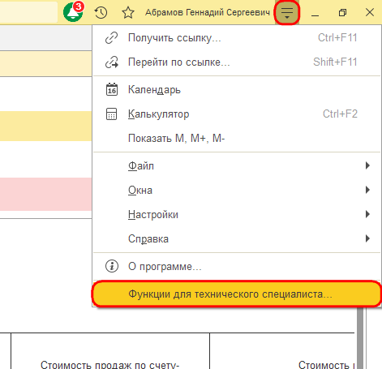Viewport: 382px width, 369px height.
Task: Expand the Настройки submenu
Action: (237, 214)
